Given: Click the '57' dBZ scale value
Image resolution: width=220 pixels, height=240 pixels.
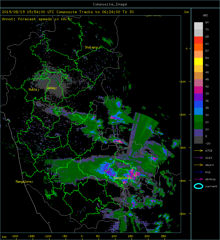Looking at the screenshot, I should (x=207, y=51).
